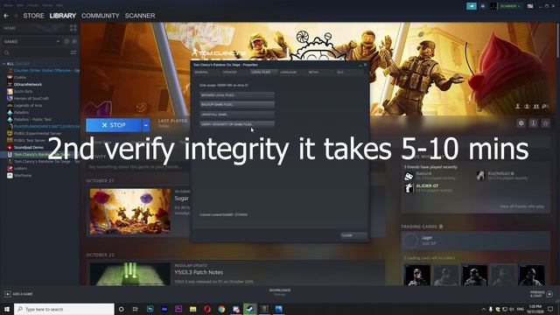Open File Explorer from the taskbar
This screenshot has height=315, width=560.
(x=192, y=309)
